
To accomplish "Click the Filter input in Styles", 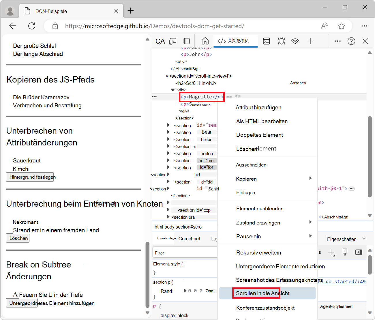I will coord(185,253).
